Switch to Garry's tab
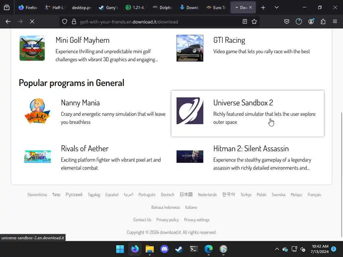Image resolution: width=343 pixels, height=257 pixels. point(108,7)
